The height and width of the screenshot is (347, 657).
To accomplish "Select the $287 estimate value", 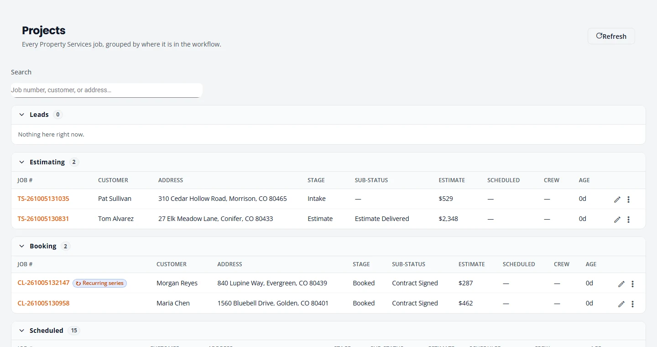I will click(466, 283).
